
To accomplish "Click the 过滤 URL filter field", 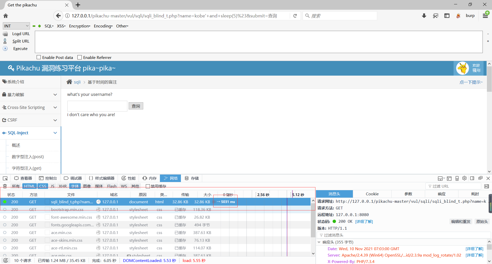I will point(453,186).
